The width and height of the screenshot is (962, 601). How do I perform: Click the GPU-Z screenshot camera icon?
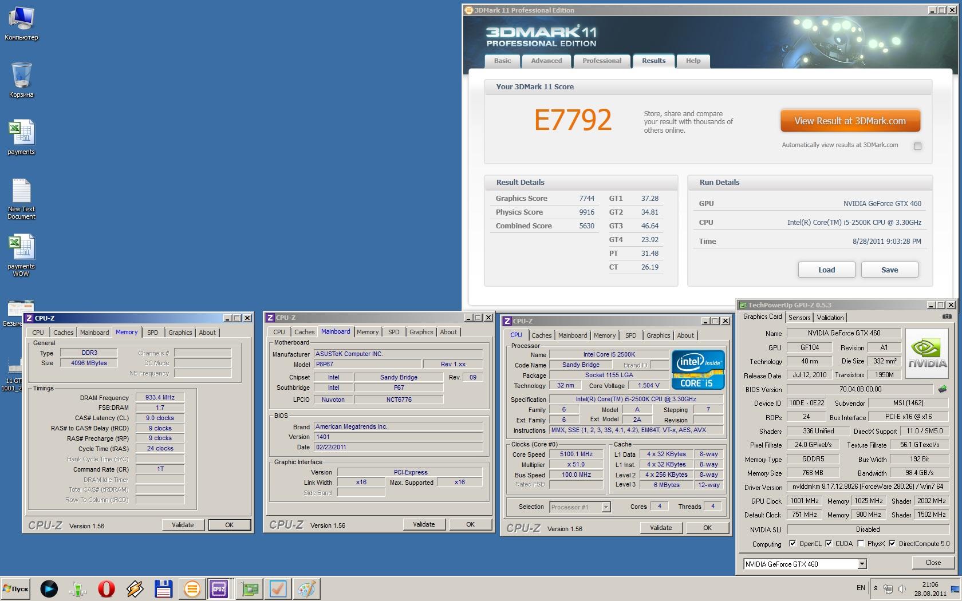pyautogui.click(x=947, y=317)
